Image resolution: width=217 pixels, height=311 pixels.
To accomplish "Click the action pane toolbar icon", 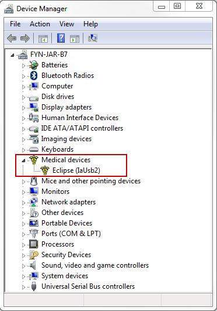I will click(x=75, y=38).
